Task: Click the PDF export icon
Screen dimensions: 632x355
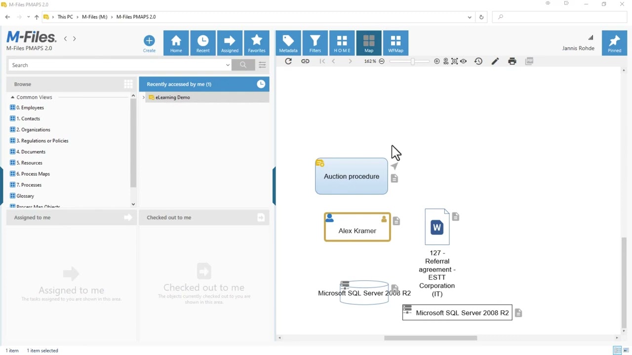Action: coord(529,61)
